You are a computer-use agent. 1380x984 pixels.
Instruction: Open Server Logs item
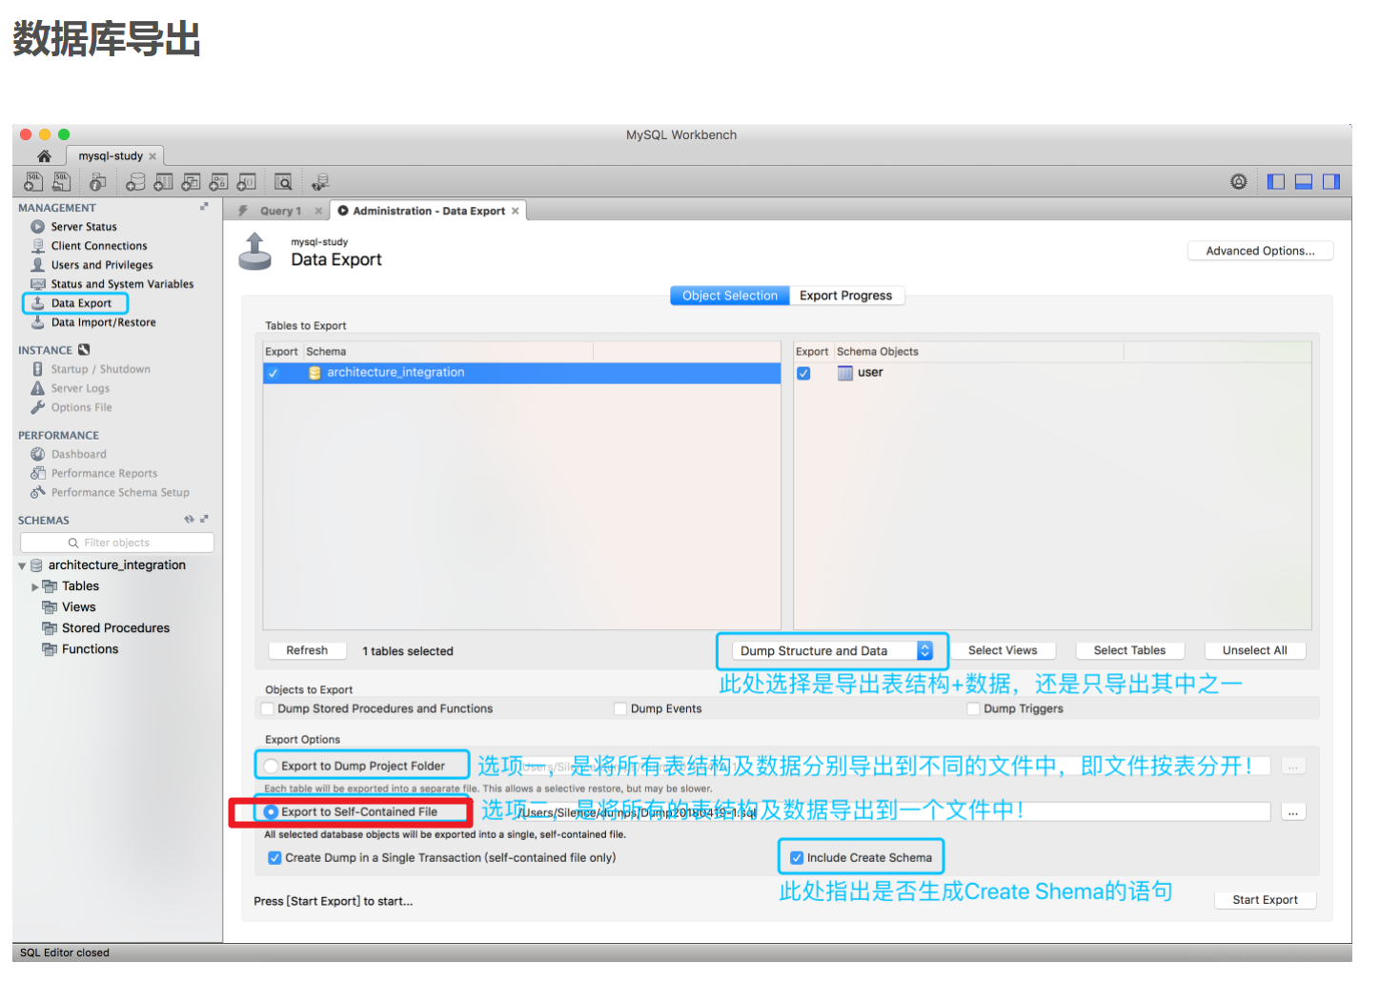click(x=80, y=388)
